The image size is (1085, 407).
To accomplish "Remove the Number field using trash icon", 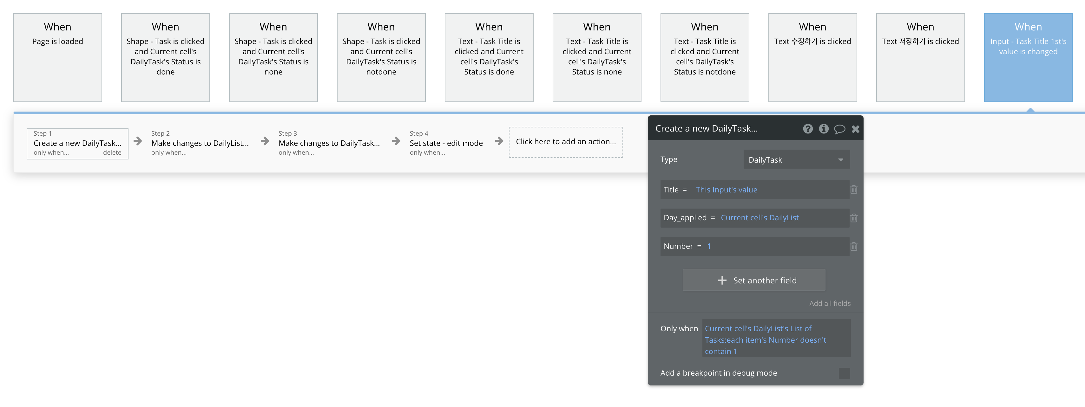I will pos(853,247).
